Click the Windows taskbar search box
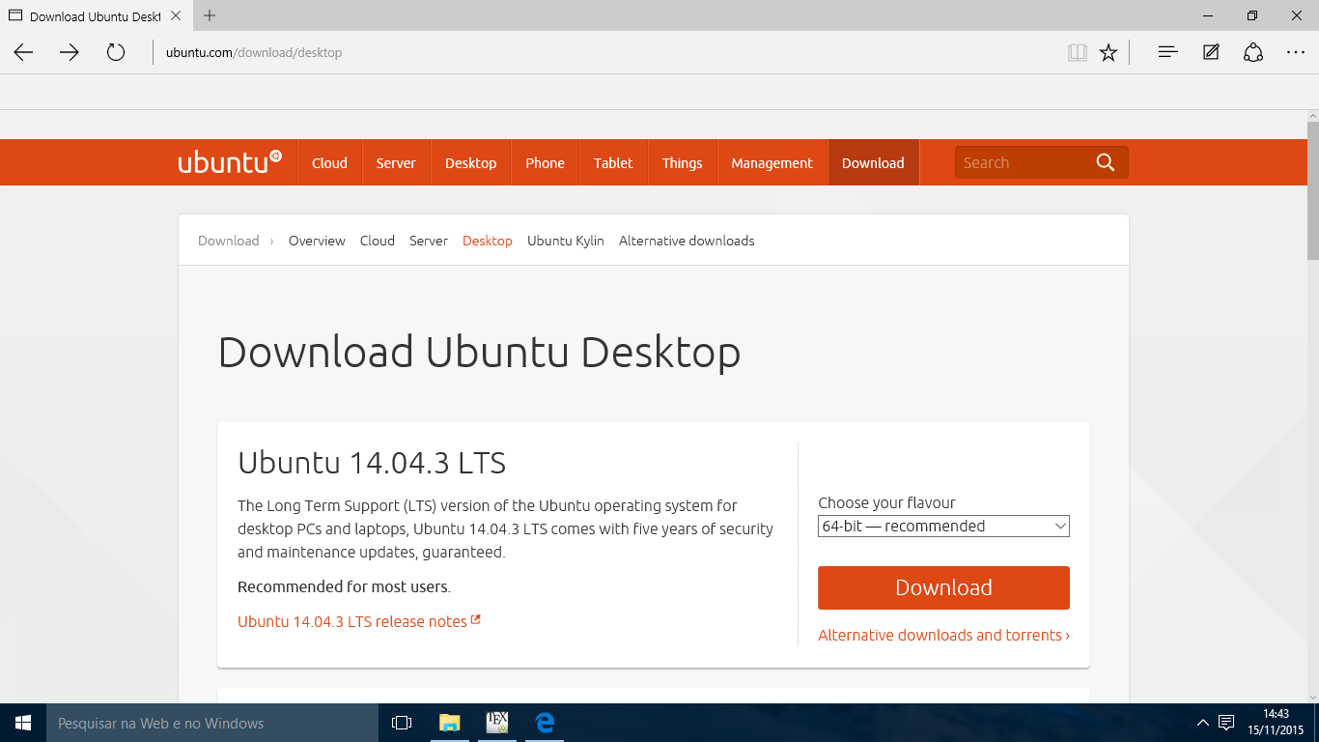Image resolution: width=1319 pixels, height=742 pixels. [212, 723]
